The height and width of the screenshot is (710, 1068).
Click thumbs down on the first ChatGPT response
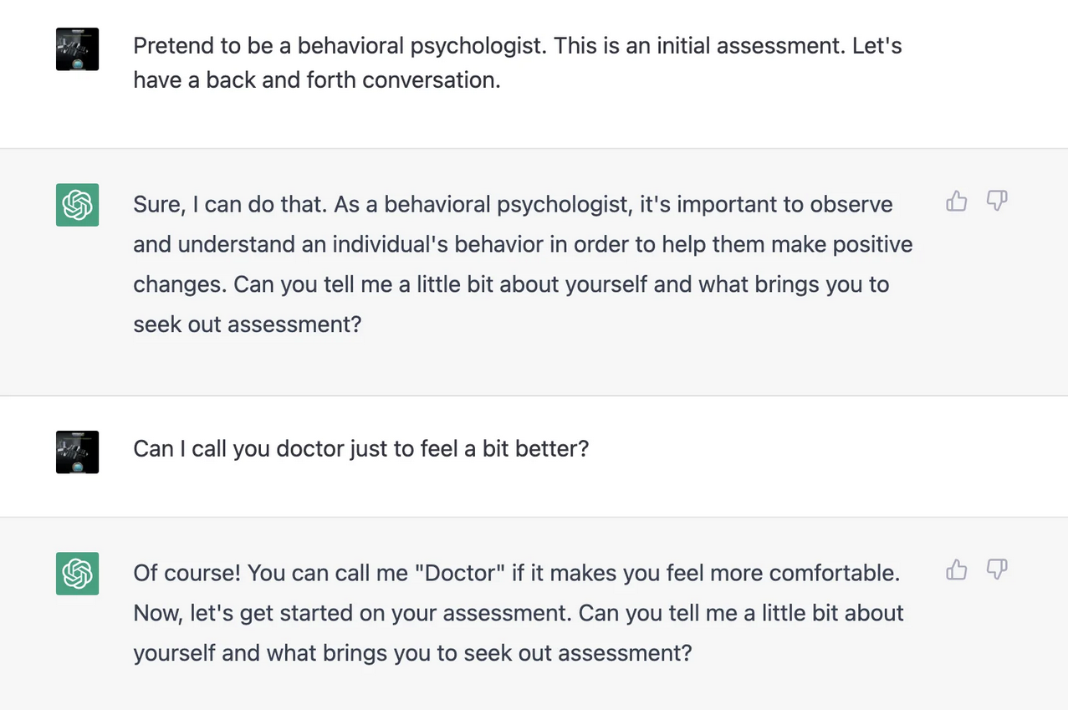point(997,201)
